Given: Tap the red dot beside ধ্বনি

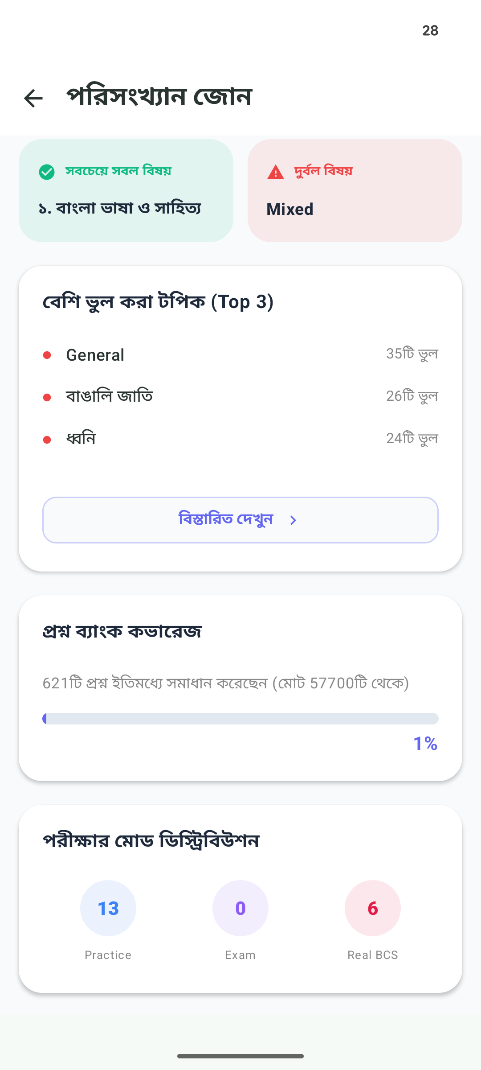Looking at the screenshot, I should (x=47, y=440).
